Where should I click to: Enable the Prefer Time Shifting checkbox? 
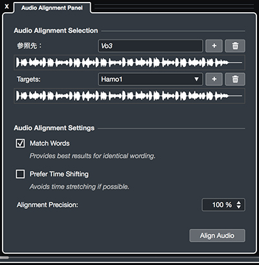pos(20,174)
